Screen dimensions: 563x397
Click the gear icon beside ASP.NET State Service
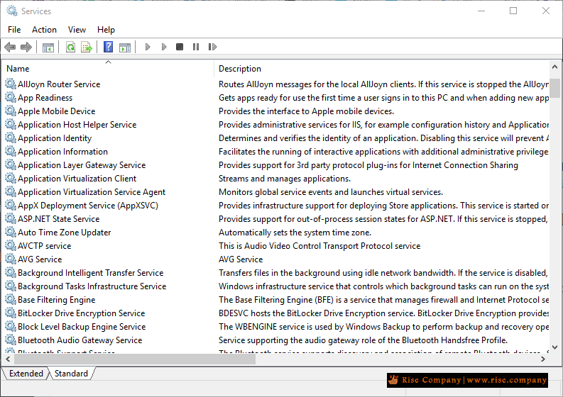pos(11,219)
